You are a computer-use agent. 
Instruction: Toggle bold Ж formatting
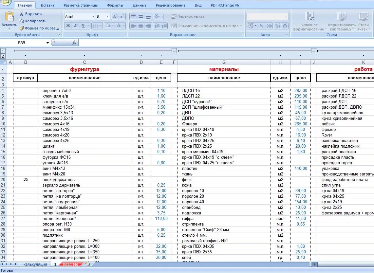pos(68,26)
